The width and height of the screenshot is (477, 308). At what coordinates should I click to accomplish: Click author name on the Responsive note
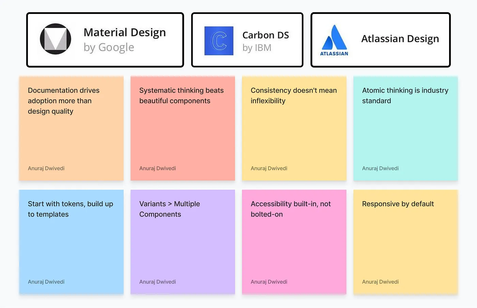381,282
